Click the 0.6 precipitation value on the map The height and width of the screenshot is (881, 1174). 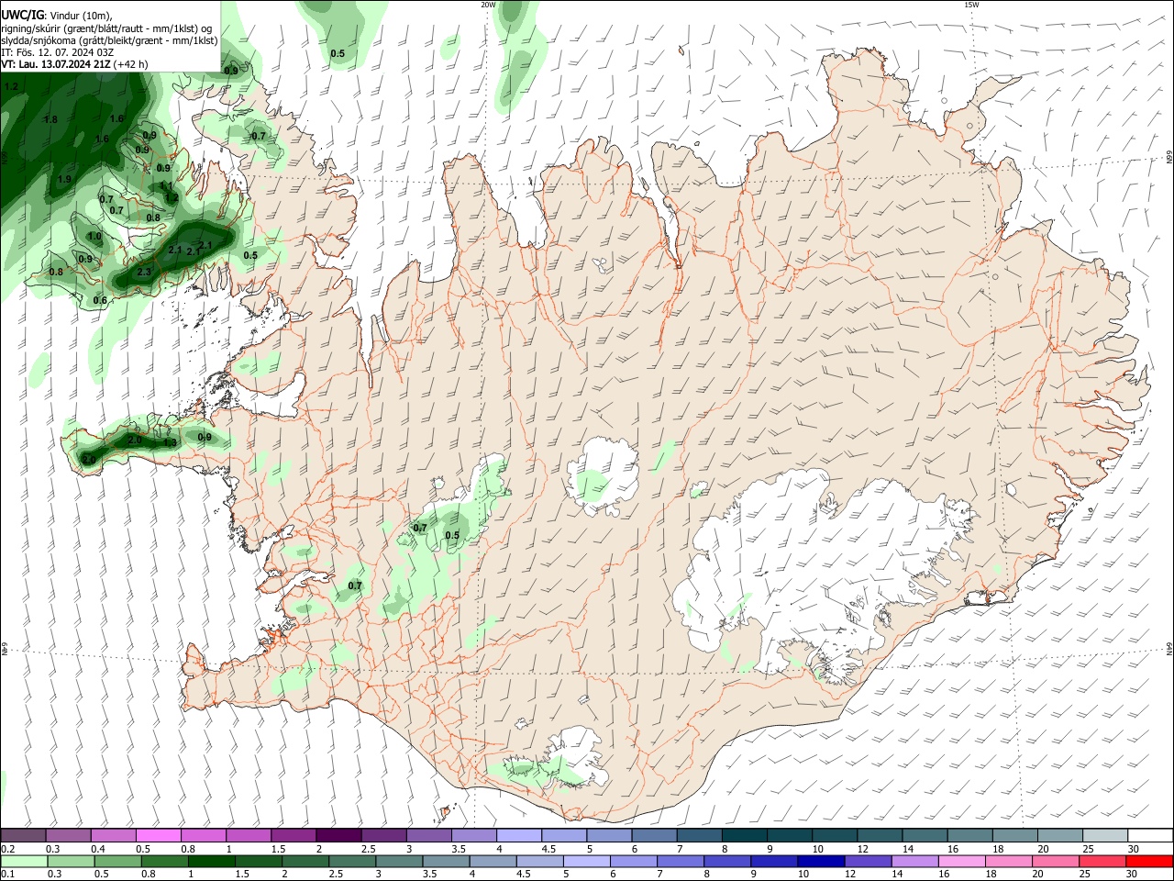tap(100, 300)
